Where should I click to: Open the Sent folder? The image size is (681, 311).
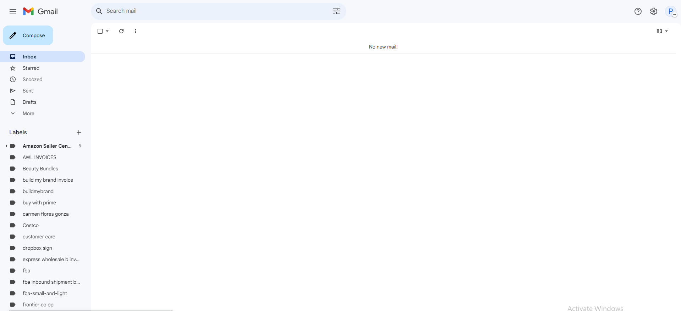click(43, 91)
